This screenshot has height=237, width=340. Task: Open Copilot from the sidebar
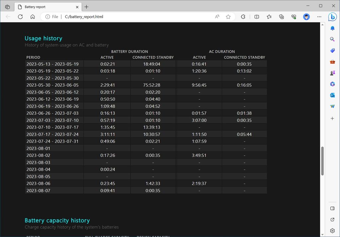(x=332, y=17)
